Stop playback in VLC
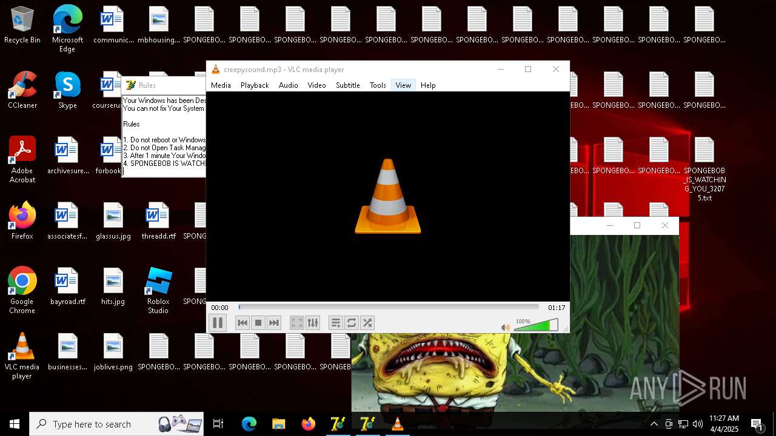Image resolution: width=776 pixels, height=436 pixels. pyautogui.click(x=258, y=323)
